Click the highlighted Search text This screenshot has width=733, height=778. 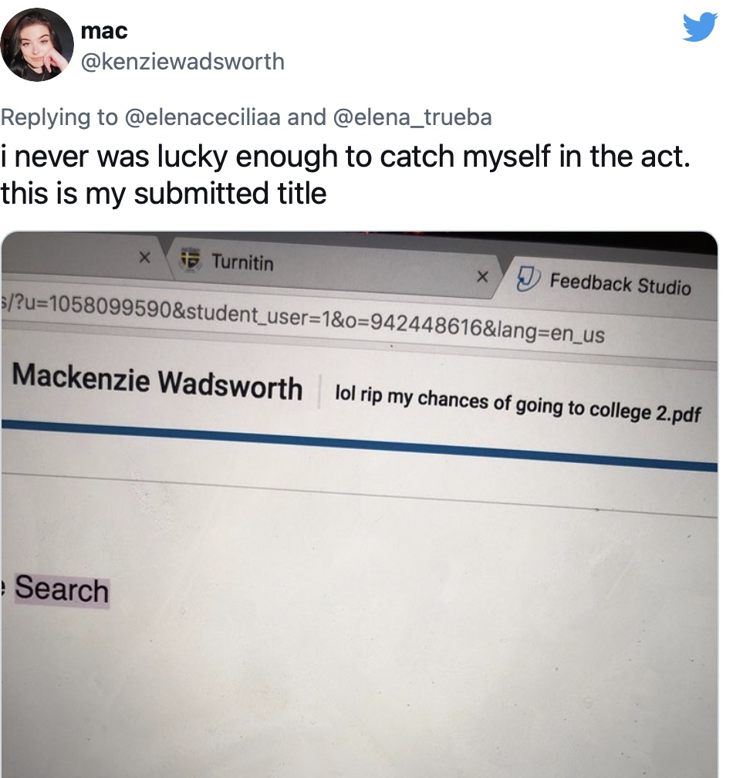point(62,589)
